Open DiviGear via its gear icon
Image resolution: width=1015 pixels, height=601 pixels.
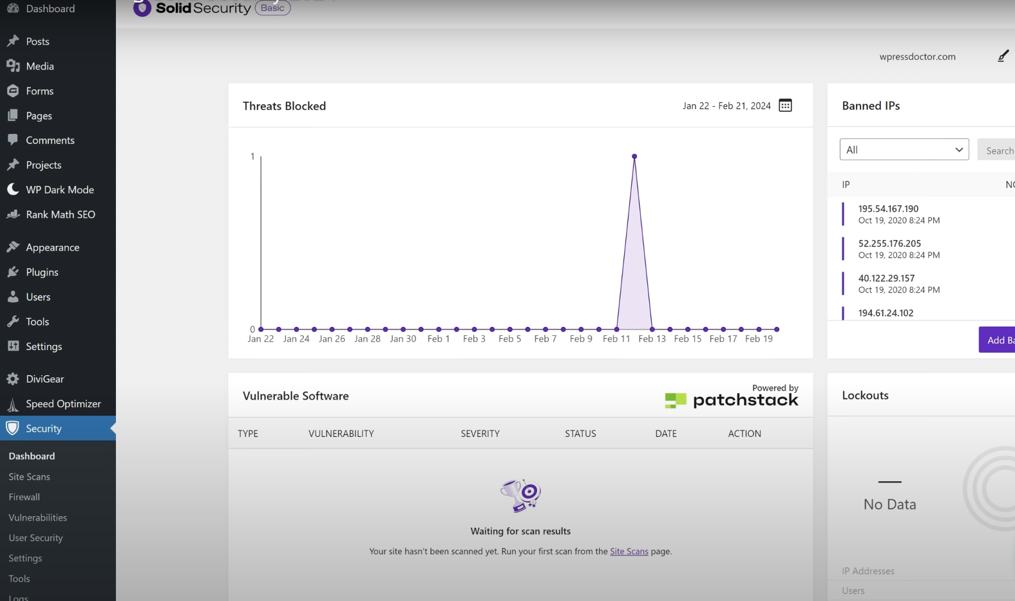(13, 379)
